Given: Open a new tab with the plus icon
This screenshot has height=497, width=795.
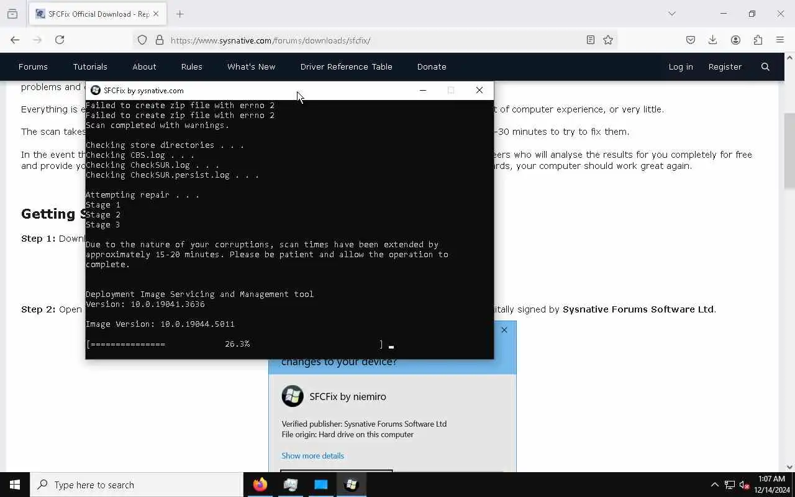Looking at the screenshot, I should (180, 14).
